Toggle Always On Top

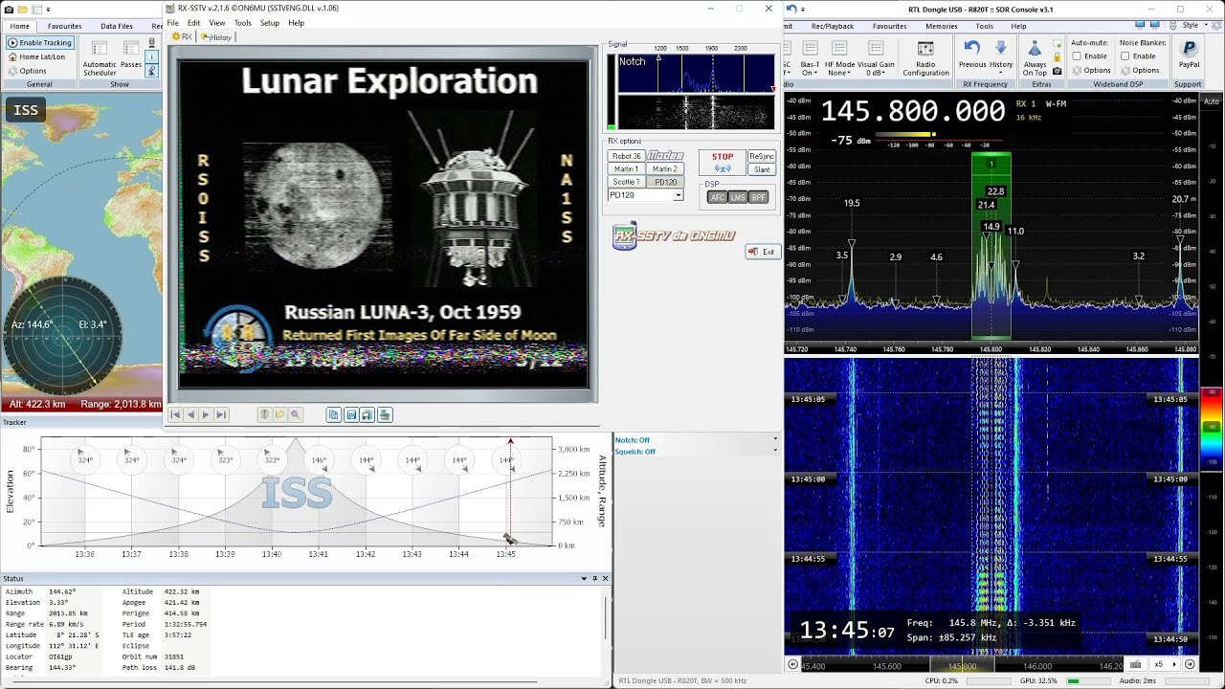[1035, 57]
